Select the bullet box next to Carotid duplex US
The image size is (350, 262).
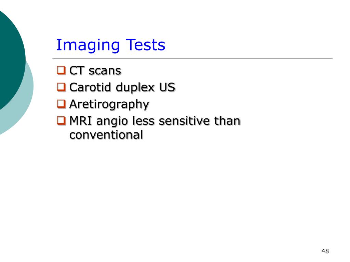point(62,87)
